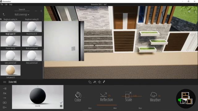
Task: Click the Color 108 material name
Action: pyautogui.click(x=12, y=82)
